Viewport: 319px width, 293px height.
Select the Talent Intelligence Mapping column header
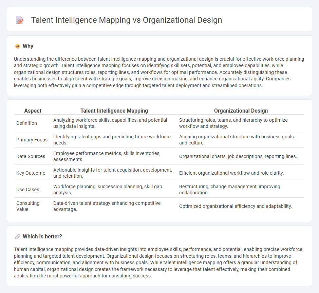click(x=114, y=111)
